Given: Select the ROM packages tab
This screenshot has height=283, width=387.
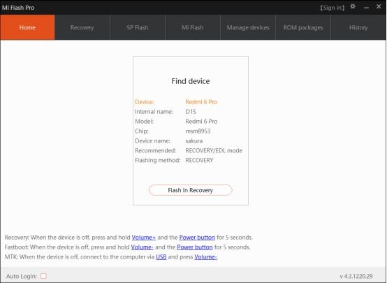Looking at the screenshot, I should (303, 27).
